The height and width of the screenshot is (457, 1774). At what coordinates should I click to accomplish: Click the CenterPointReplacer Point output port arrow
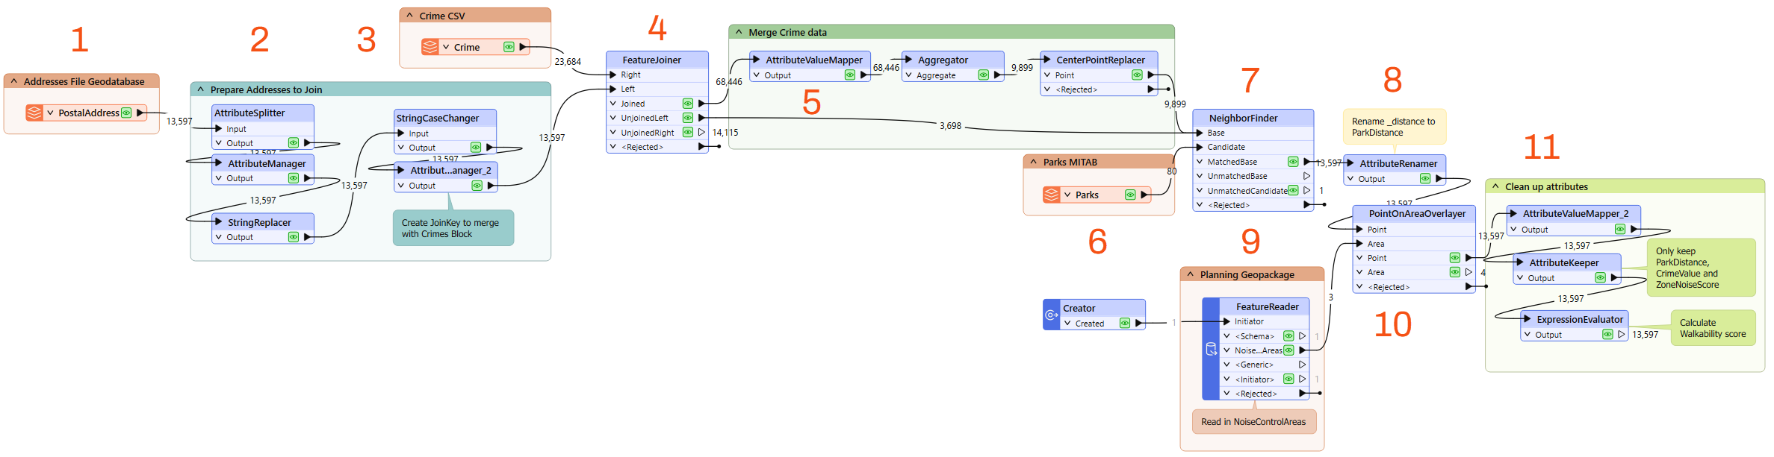[1151, 75]
